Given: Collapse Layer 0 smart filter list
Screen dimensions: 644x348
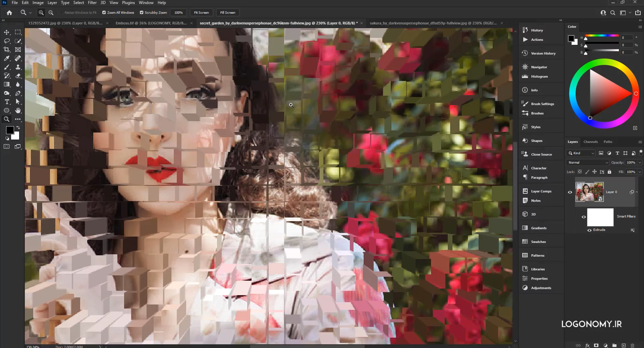Looking at the screenshot, I should coord(637,192).
